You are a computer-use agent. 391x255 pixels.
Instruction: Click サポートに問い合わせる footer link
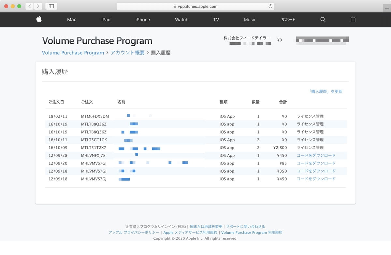[245, 227]
